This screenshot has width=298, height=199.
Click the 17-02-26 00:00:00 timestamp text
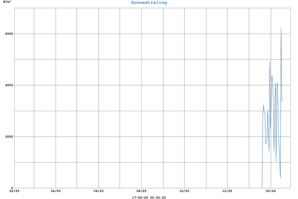click(149, 198)
